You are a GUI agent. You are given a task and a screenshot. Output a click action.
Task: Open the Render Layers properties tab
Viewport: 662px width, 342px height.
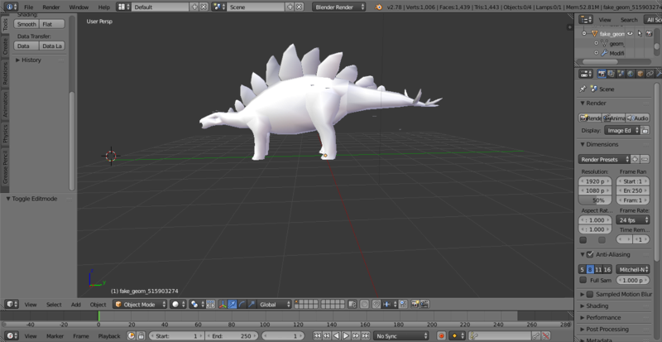coord(612,74)
